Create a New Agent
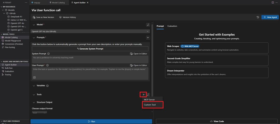The image size is (280, 124). [270, 17]
